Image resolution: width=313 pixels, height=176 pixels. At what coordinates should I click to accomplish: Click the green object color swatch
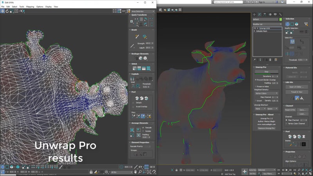[281, 19]
